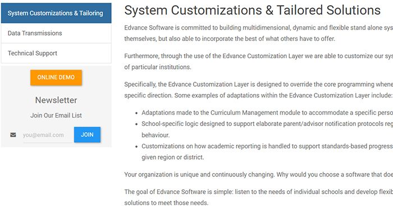Click the Join Our Email List text
Screen dimensions: 393x224
56,115
